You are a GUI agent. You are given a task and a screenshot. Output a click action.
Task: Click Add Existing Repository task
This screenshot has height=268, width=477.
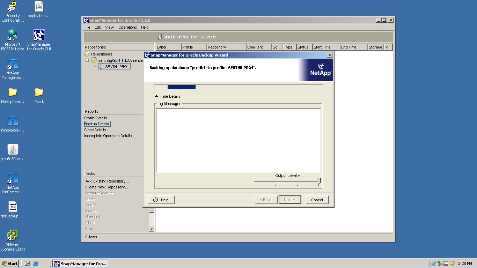[107, 181]
